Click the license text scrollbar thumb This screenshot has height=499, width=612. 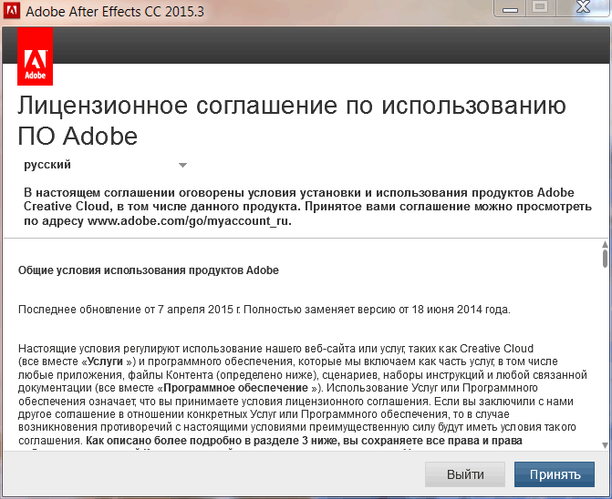(605, 259)
